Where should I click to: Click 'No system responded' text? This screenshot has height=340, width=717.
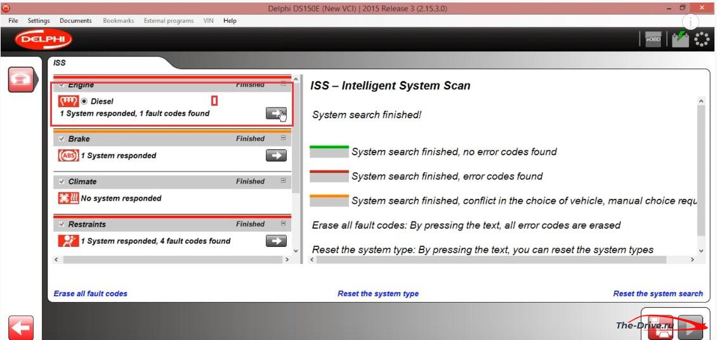click(x=121, y=199)
